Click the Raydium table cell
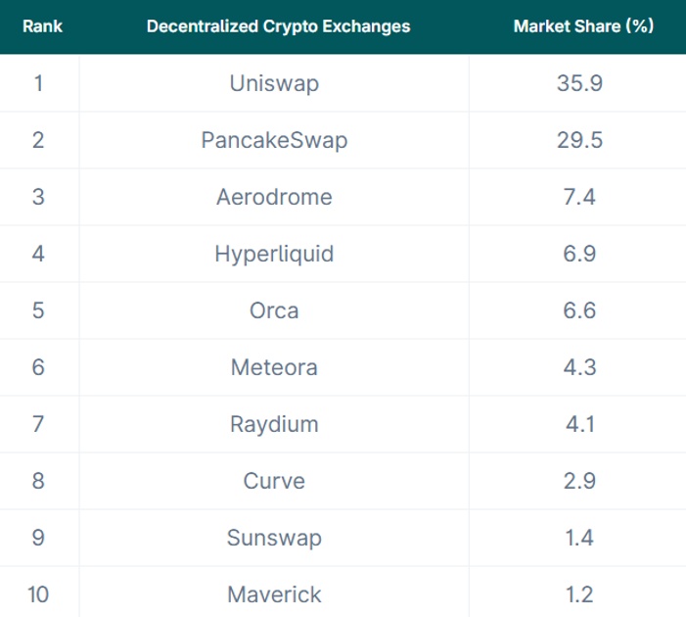686x617 pixels. 274,424
